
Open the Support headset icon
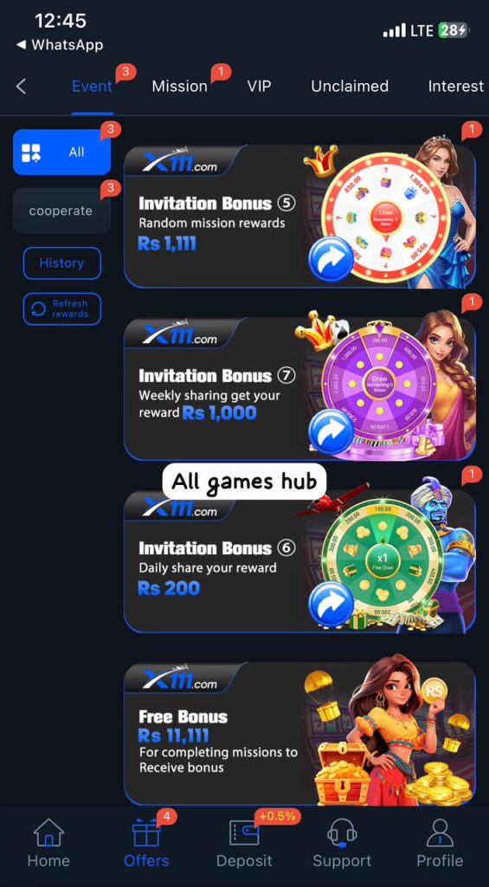[342, 832]
